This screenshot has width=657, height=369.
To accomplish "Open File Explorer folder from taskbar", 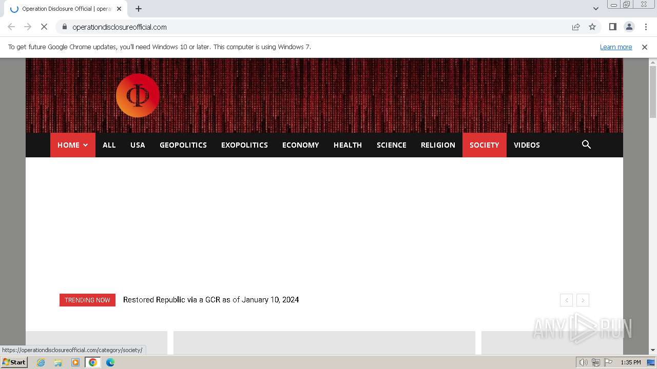I will pyautogui.click(x=58, y=362).
